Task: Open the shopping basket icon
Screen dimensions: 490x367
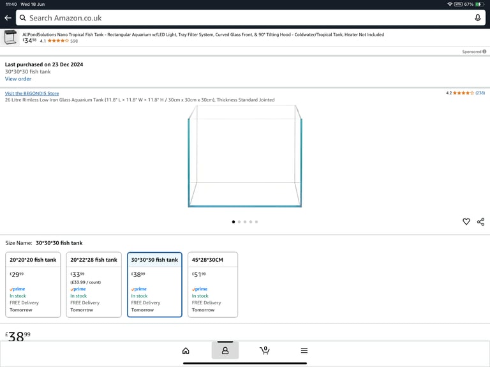Action: click(x=265, y=350)
